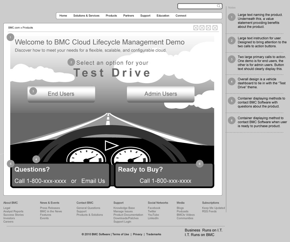The width and height of the screenshot is (290, 242).
Task: Launch the Admin Users demo button
Action: (161, 94)
